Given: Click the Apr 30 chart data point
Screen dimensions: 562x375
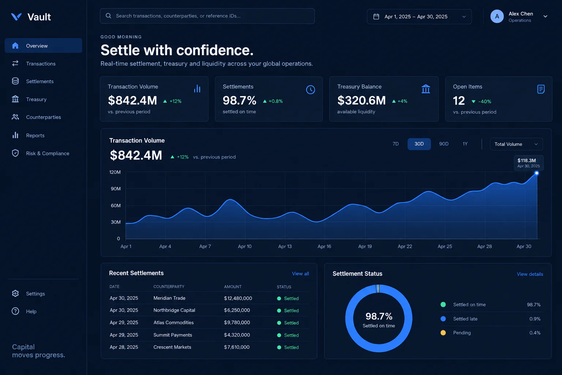Looking at the screenshot, I should 537,173.
